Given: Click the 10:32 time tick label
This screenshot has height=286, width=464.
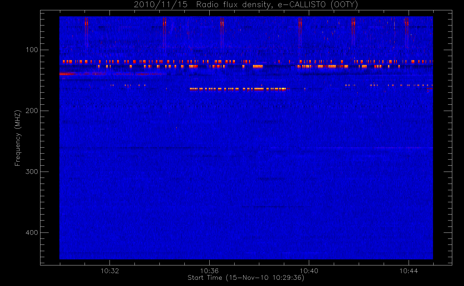Looking at the screenshot, I should 110,271.
